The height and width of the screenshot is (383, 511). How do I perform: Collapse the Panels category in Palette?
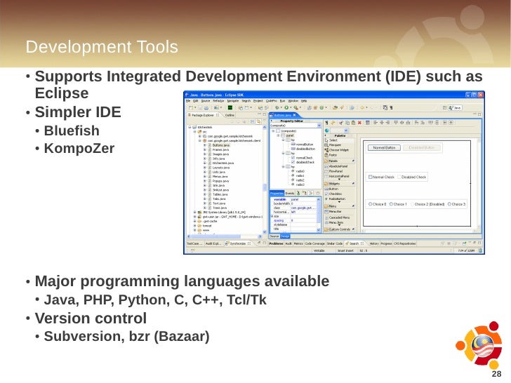[x=339, y=161]
